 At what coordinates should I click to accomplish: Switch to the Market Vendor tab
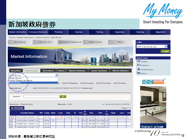(x=95, y=42)
